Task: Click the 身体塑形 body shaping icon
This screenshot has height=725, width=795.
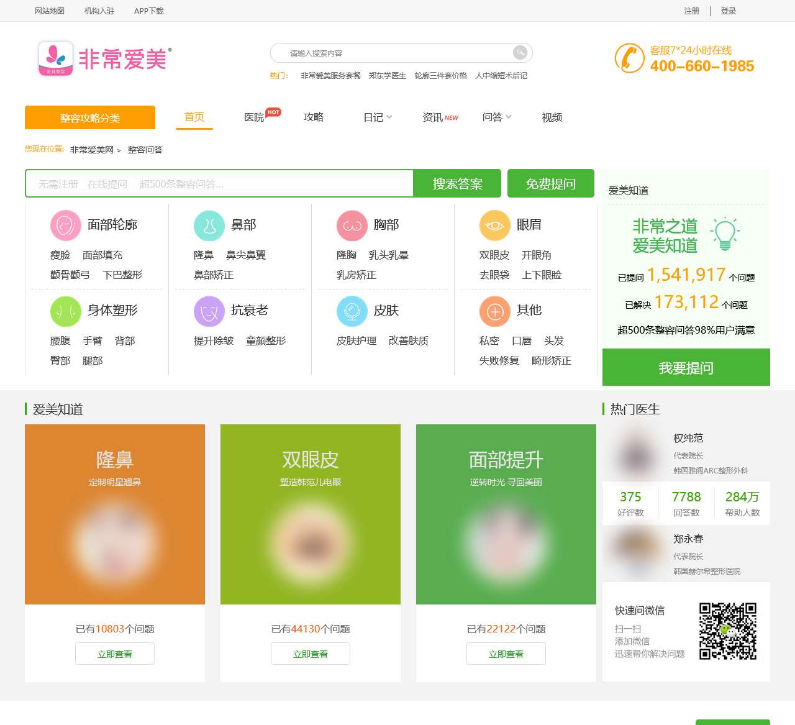Action: click(x=65, y=311)
